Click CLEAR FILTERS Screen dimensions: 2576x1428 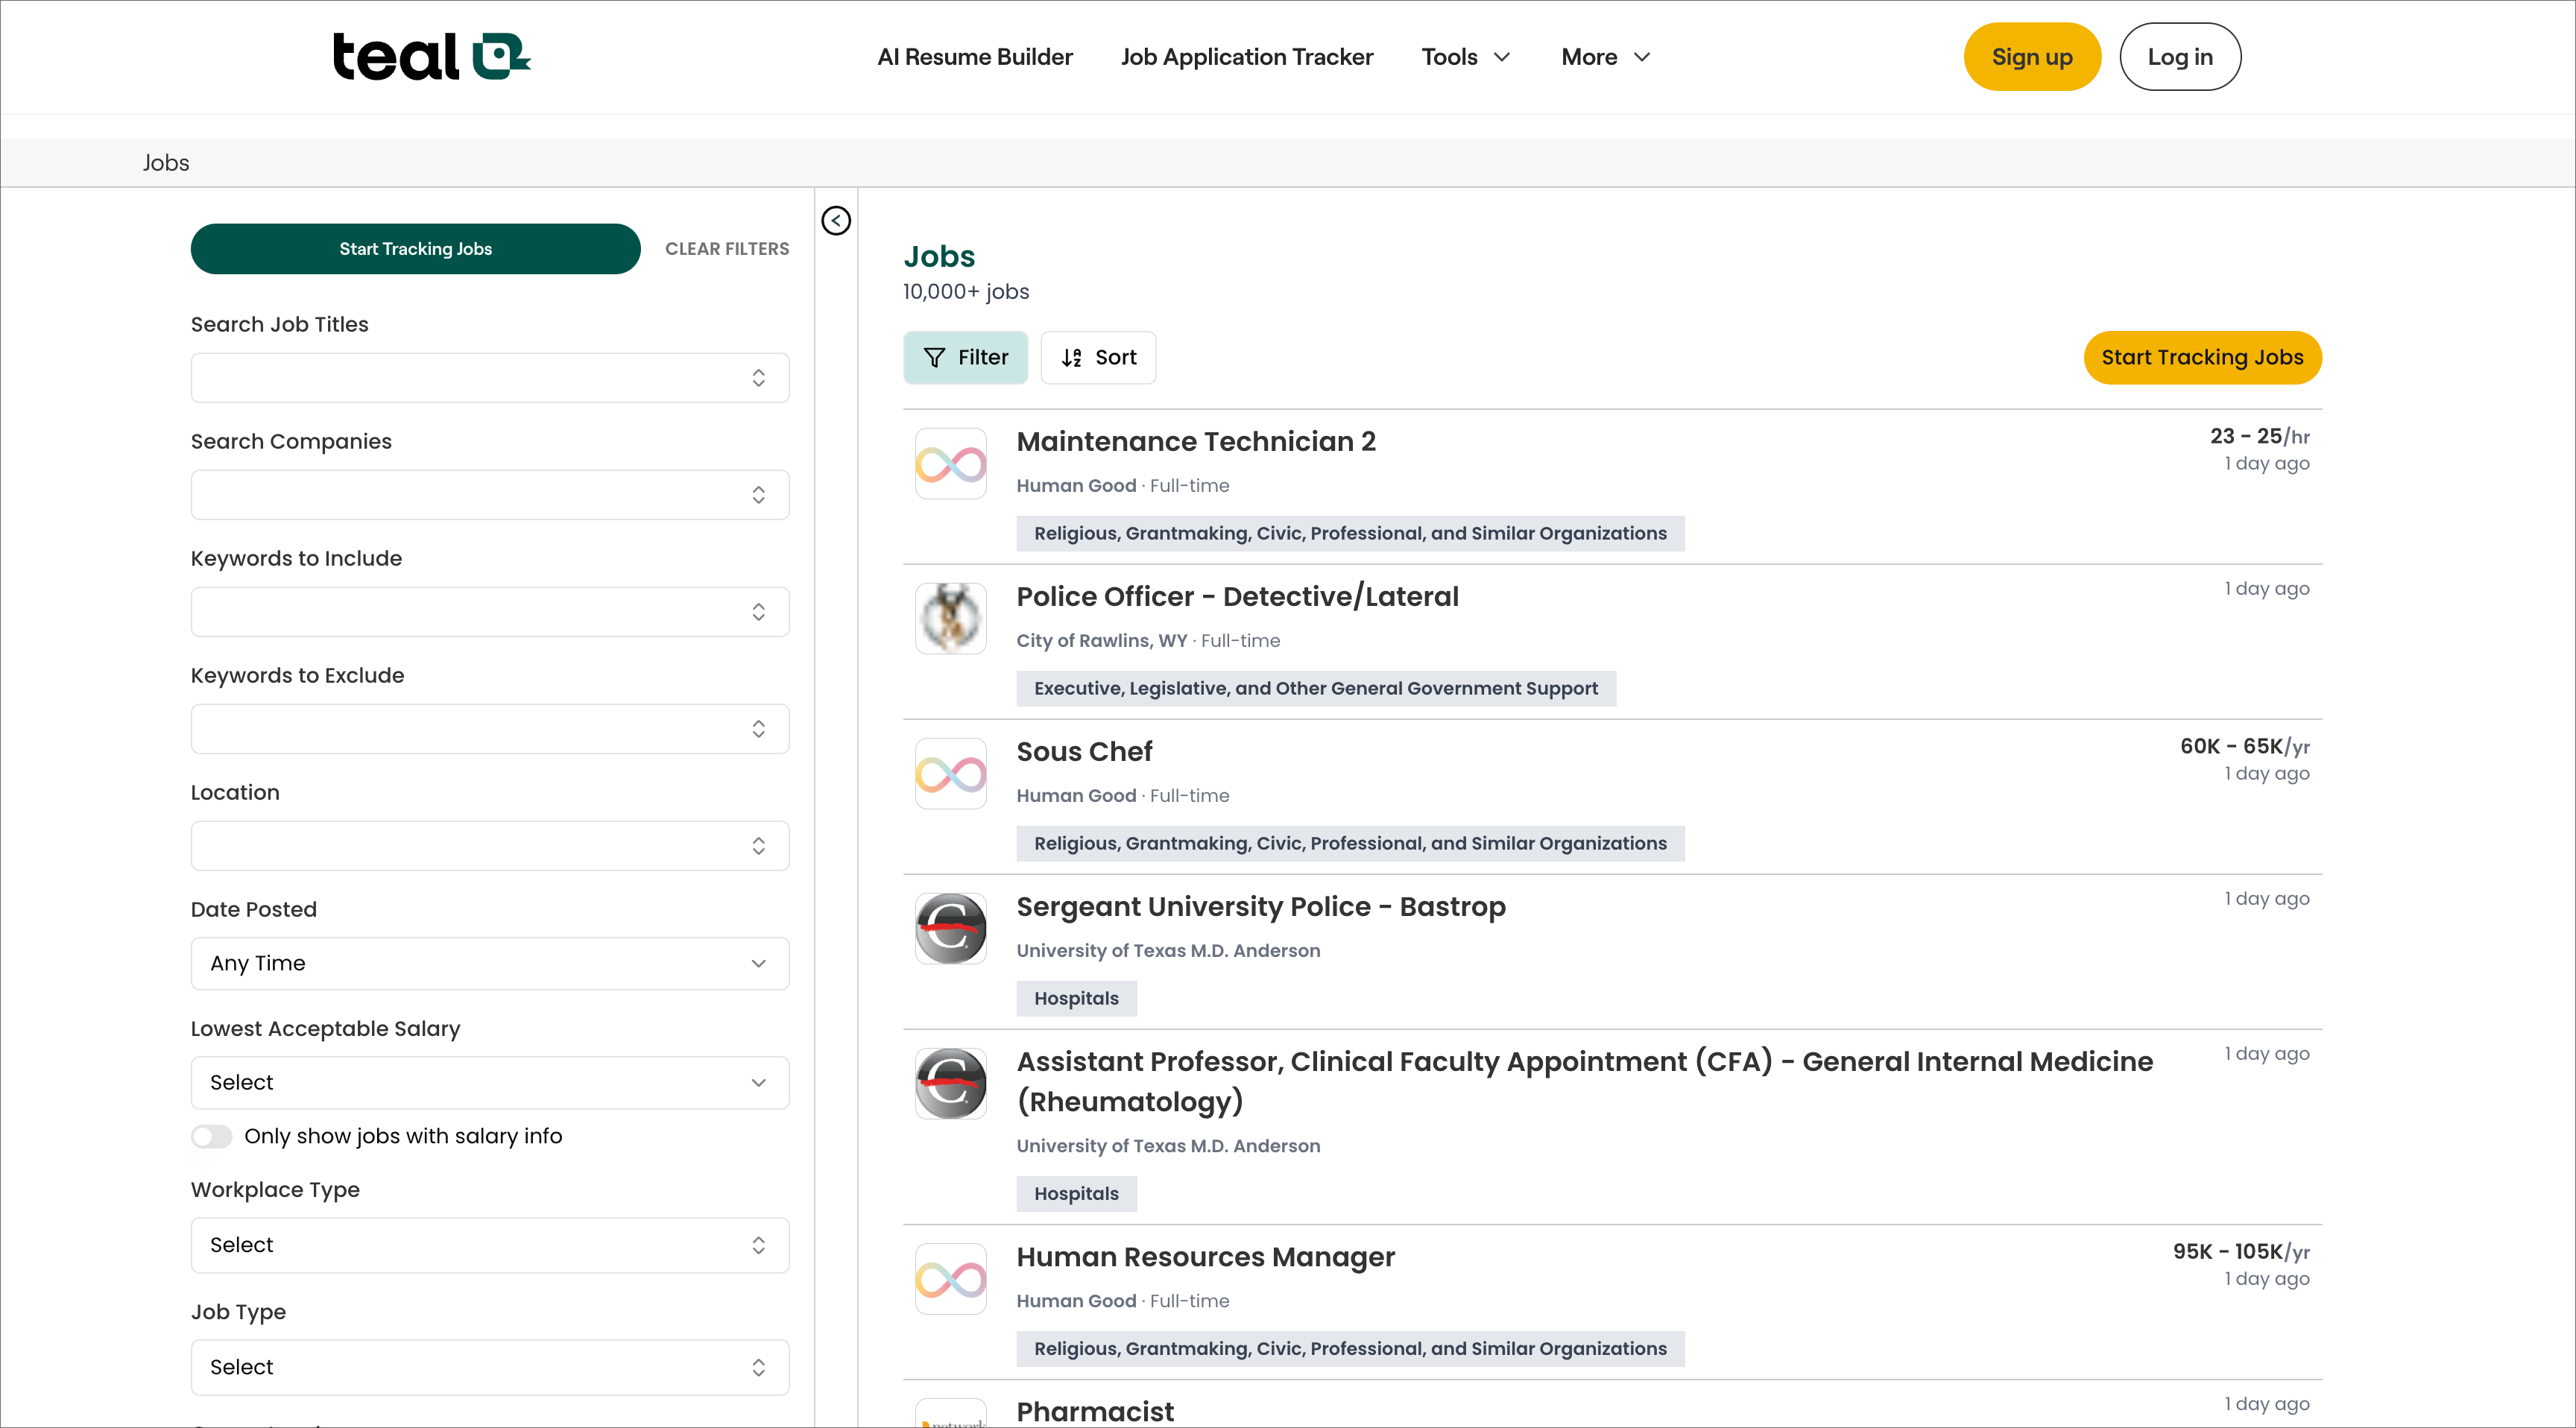727,249
